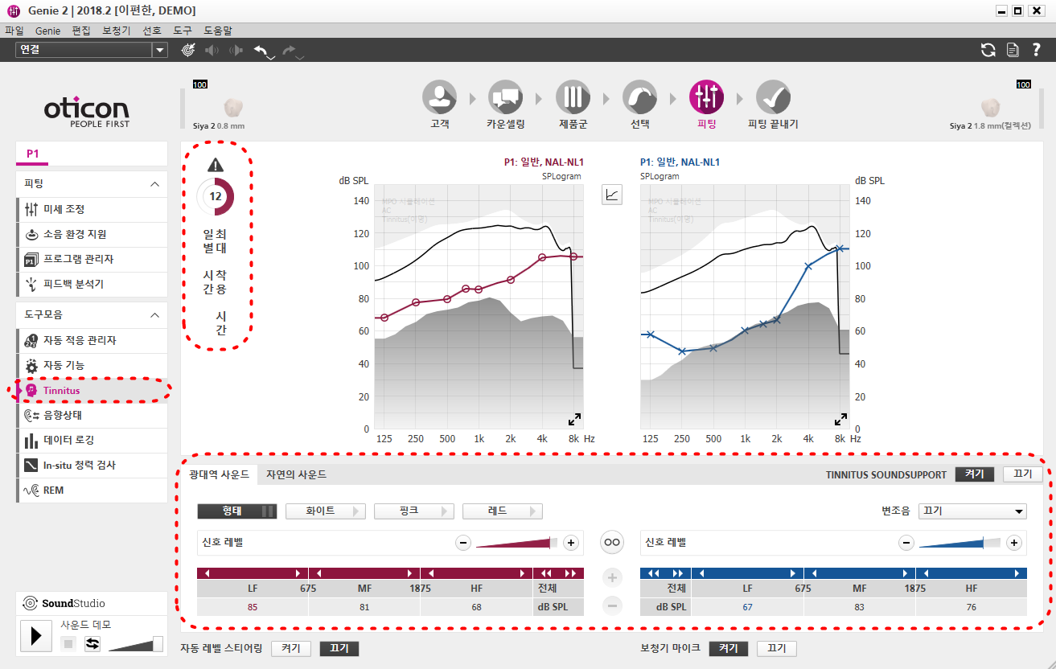Open the 선호 menu
1056x669 pixels.
click(151, 31)
